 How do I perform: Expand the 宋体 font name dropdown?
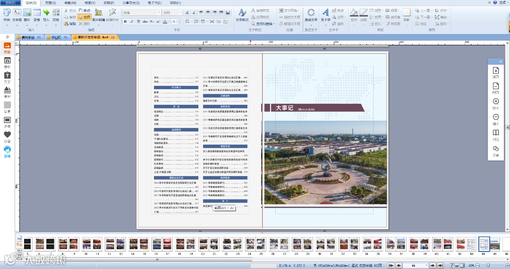coord(160,13)
